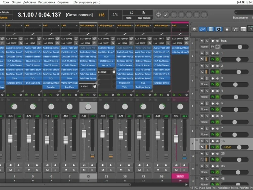The height and width of the screenshot is (190, 253).
Task: Open the Опции menu
Action: 16,2
